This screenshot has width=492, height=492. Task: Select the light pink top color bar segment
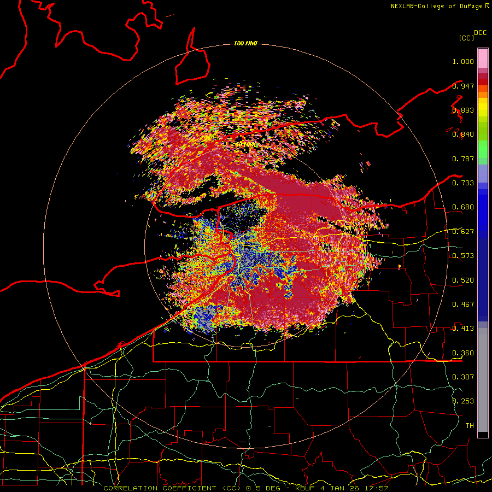coord(483,58)
